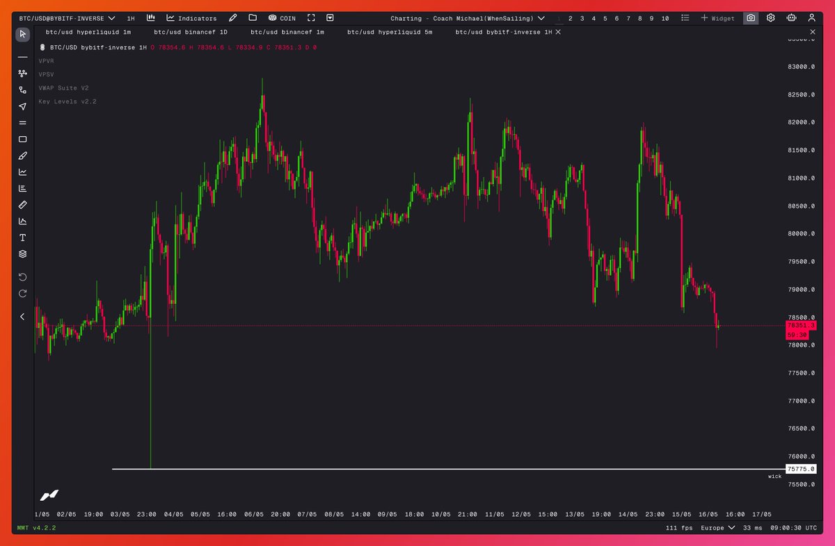This screenshot has height=546, width=835.
Task: Select the btc/usd bybitf-inverse 1H tab
Action: 503,32
